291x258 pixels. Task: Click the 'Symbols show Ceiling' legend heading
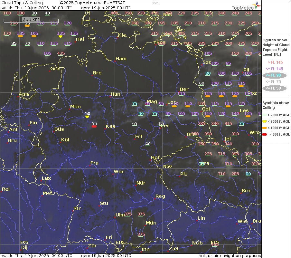point(276,105)
